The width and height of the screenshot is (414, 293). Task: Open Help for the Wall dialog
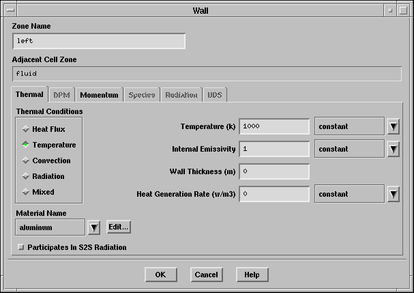[x=252, y=275]
